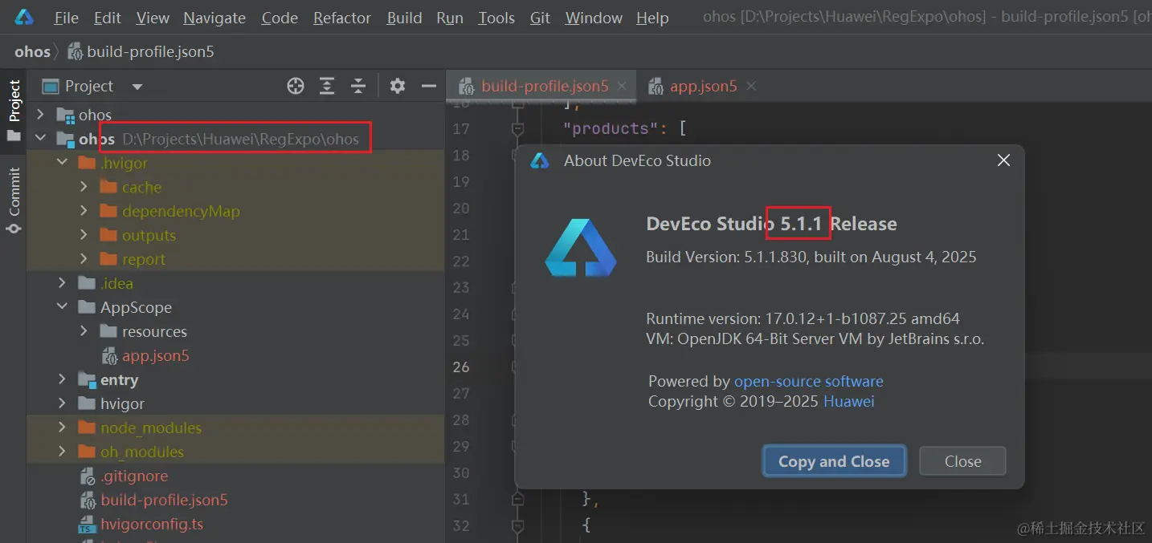Open the File menu
The image size is (1152, 543).
[66, 18]
